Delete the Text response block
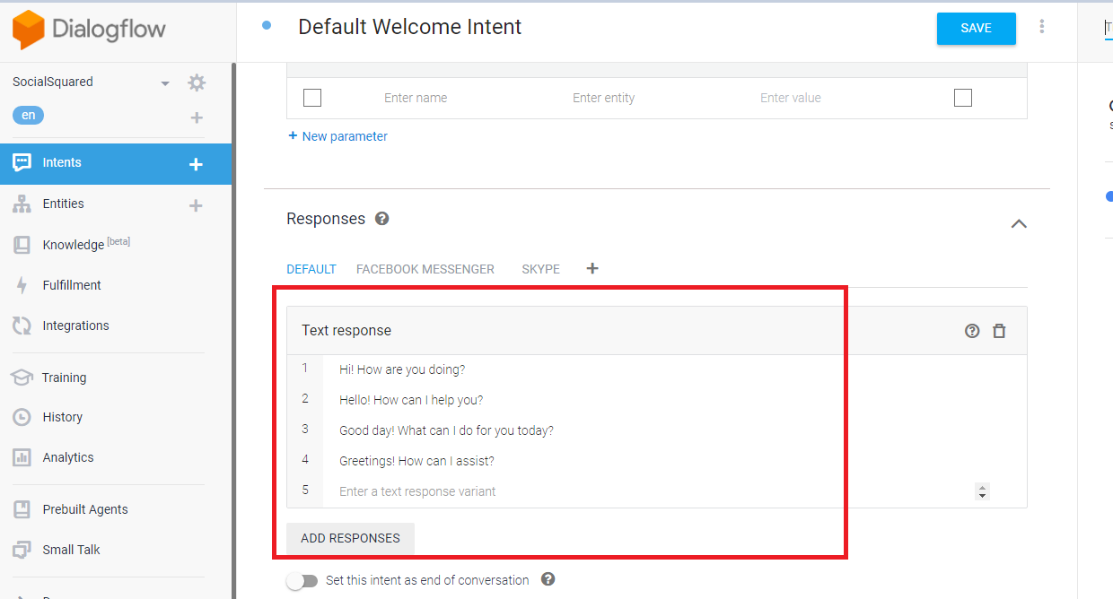Viewport: 1113px width, 599px height. pyautogui.click(x=999, y=331)
